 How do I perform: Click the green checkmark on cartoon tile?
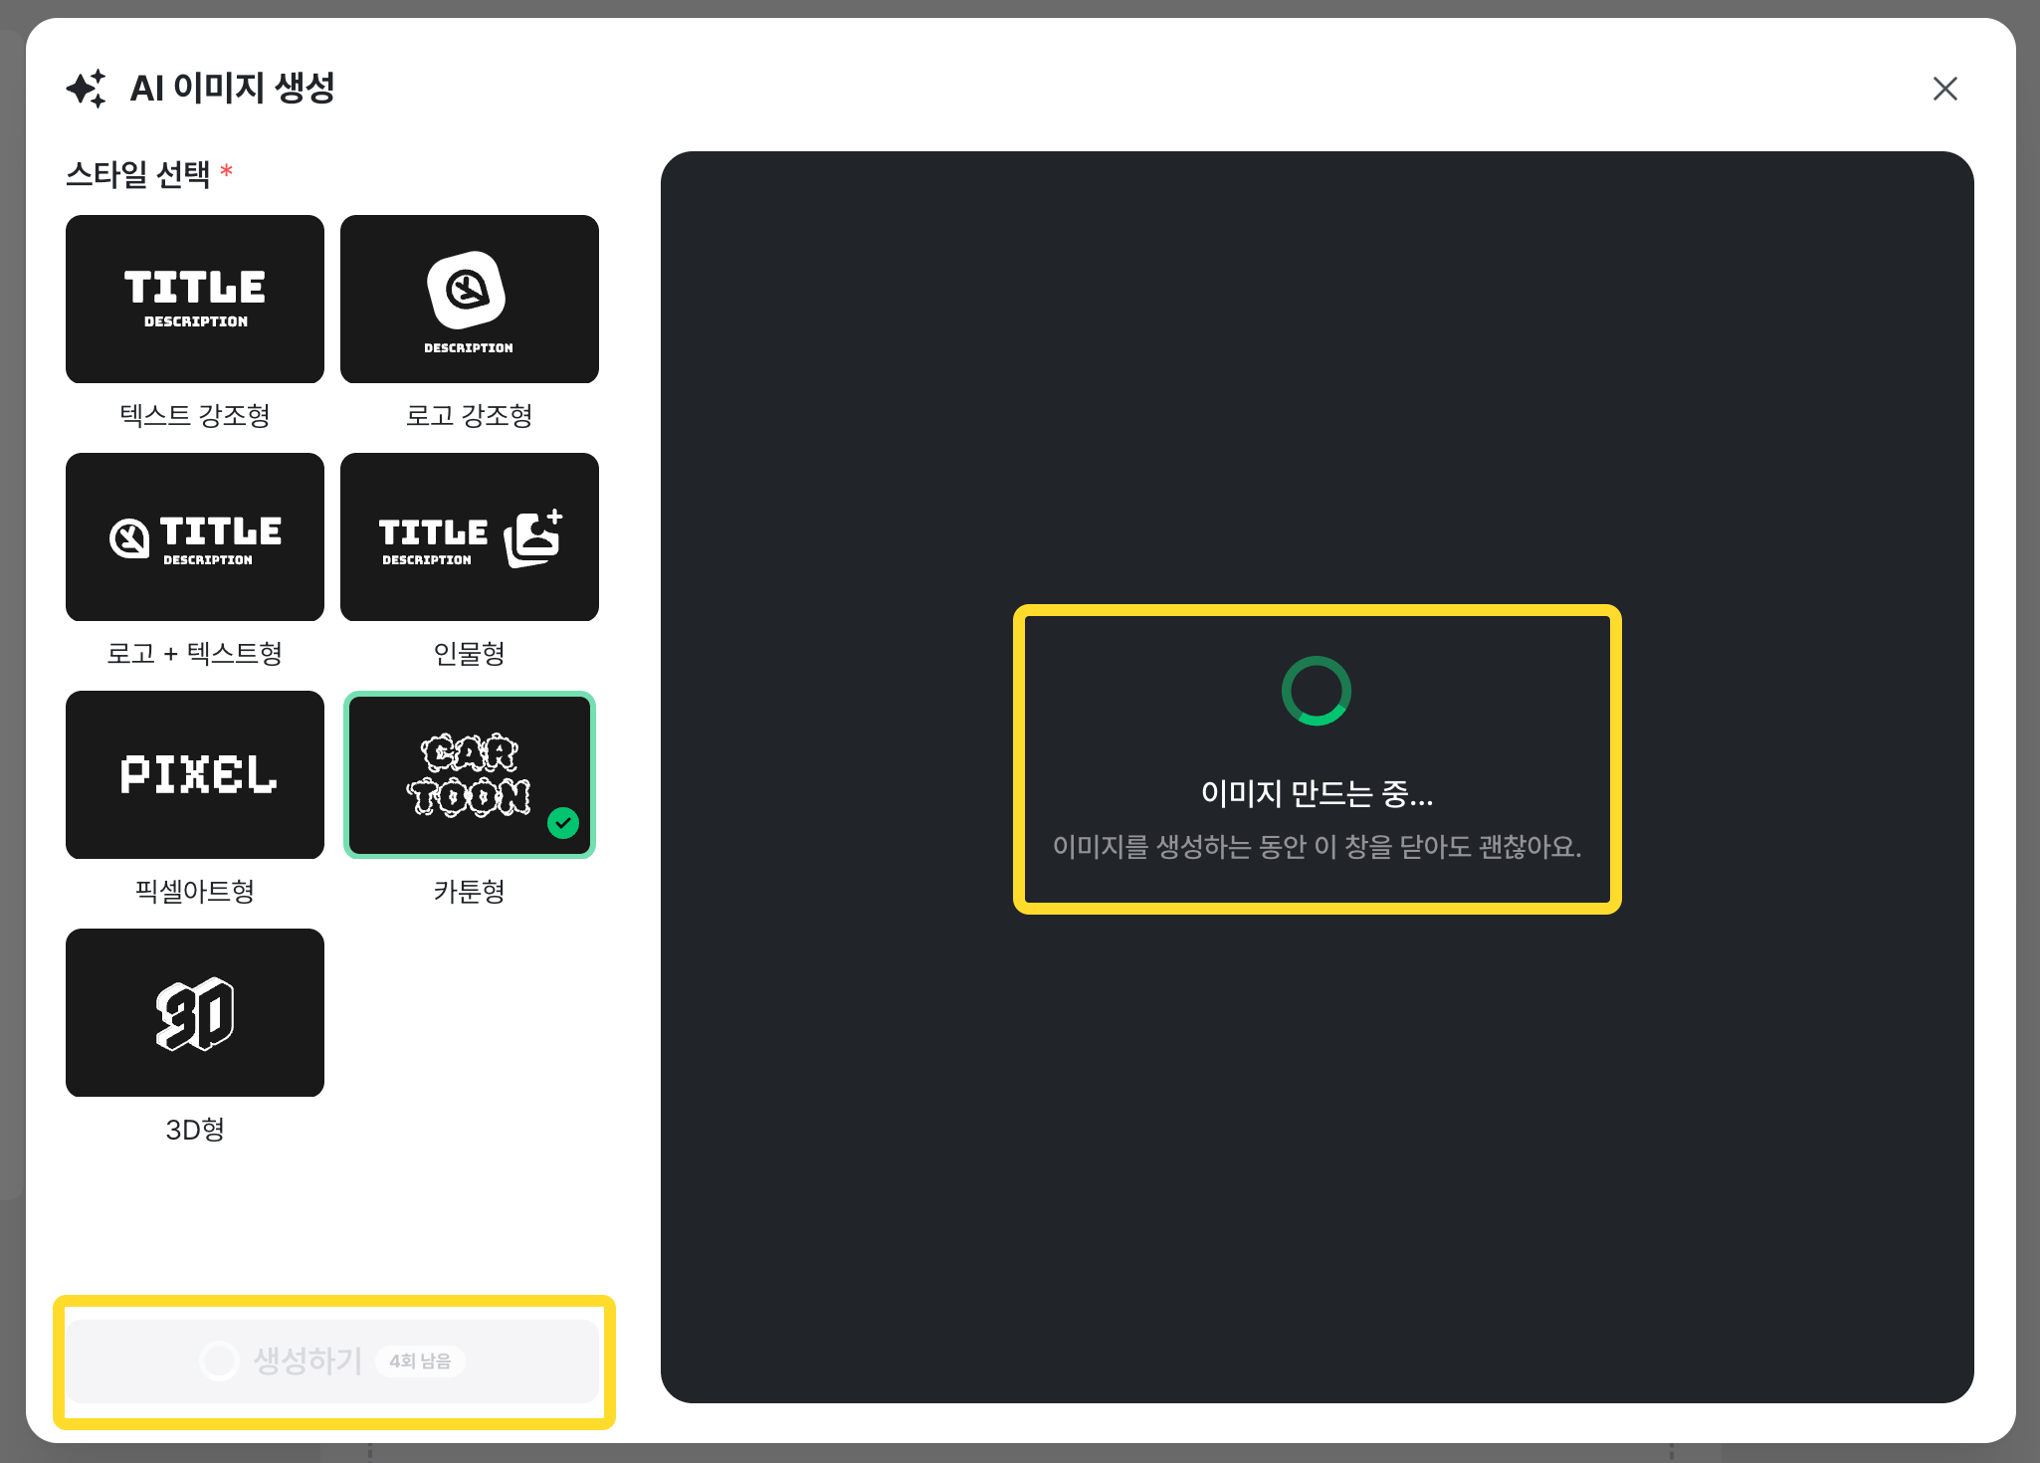[x=563, y=823]
